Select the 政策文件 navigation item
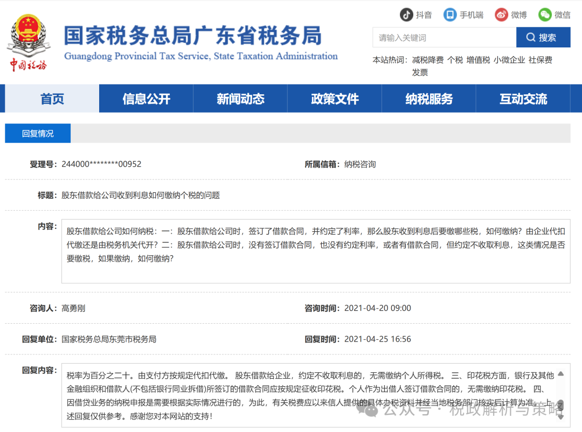Screen dimensions: 582x432 [335, 99]
